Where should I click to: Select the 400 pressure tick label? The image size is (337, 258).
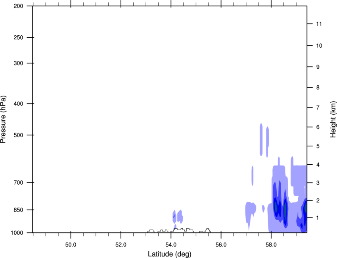coord(18,104)
